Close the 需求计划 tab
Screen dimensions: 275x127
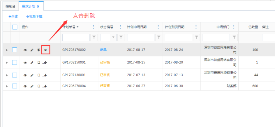tap(38, 6)
